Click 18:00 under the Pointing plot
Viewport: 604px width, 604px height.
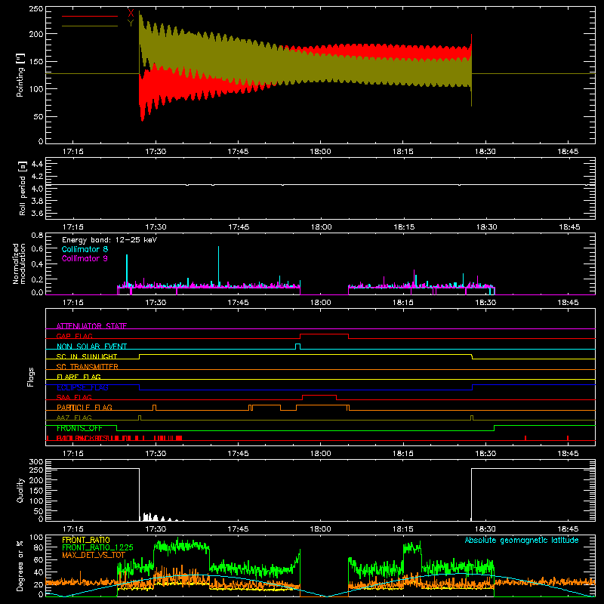pyautogui.click(x=320, y=152)
